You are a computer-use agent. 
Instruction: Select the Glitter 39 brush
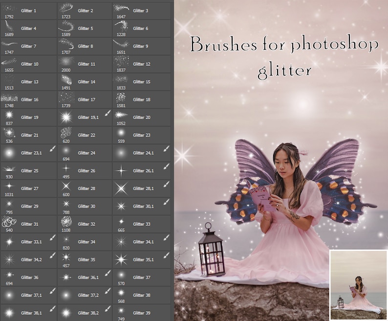[x=142, y=313]
